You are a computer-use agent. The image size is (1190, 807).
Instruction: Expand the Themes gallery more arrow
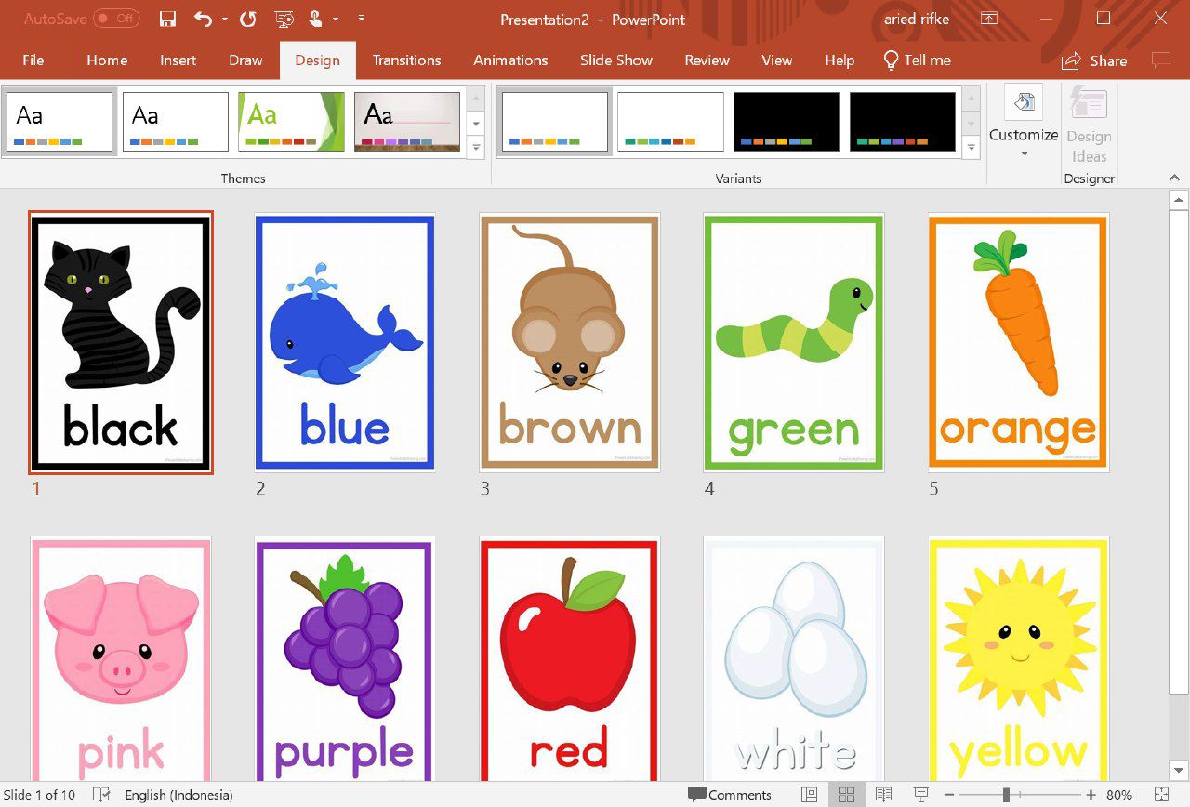pyautogui.click(x=476, y=147)
